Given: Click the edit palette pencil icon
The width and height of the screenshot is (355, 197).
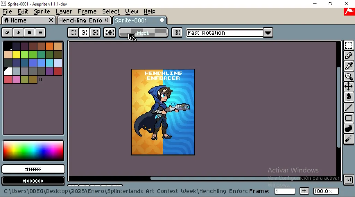Looking at the screenshot, I should point(7,32).
